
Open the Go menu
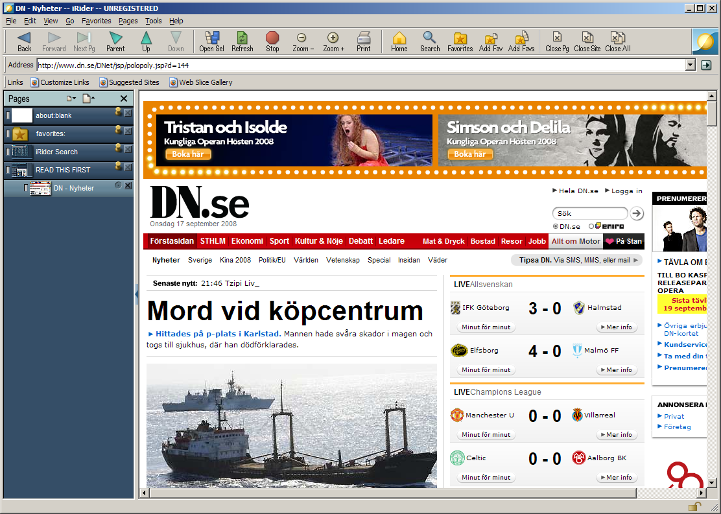click(x=70, y=21)
